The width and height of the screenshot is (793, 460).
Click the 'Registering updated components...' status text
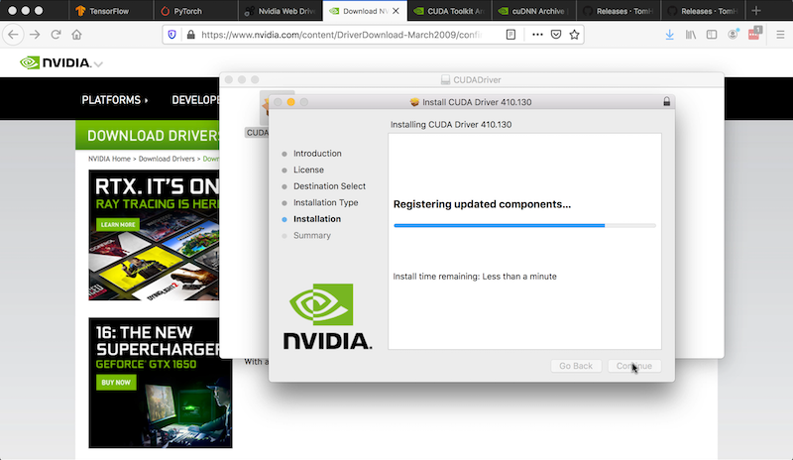(x=482, y=204)
